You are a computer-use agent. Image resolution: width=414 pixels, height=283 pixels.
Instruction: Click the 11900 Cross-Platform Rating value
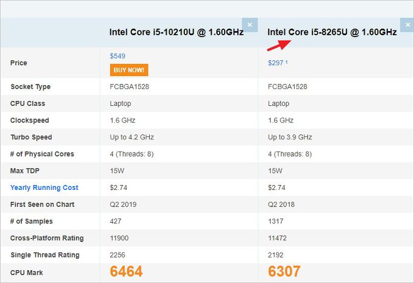119,238
